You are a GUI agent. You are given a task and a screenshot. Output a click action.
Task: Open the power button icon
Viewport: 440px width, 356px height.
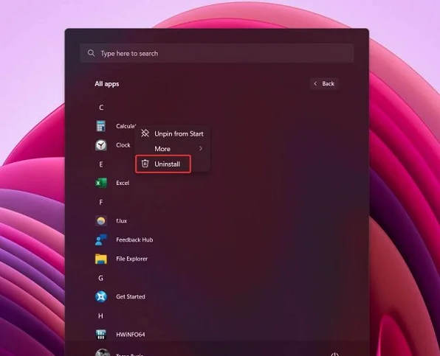(x=334, y=354)
